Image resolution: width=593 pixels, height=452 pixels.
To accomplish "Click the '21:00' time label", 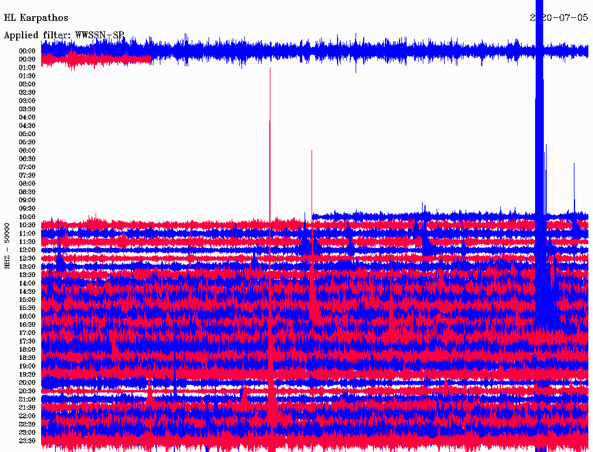I will pyautogui.click(x=27, y=399).
